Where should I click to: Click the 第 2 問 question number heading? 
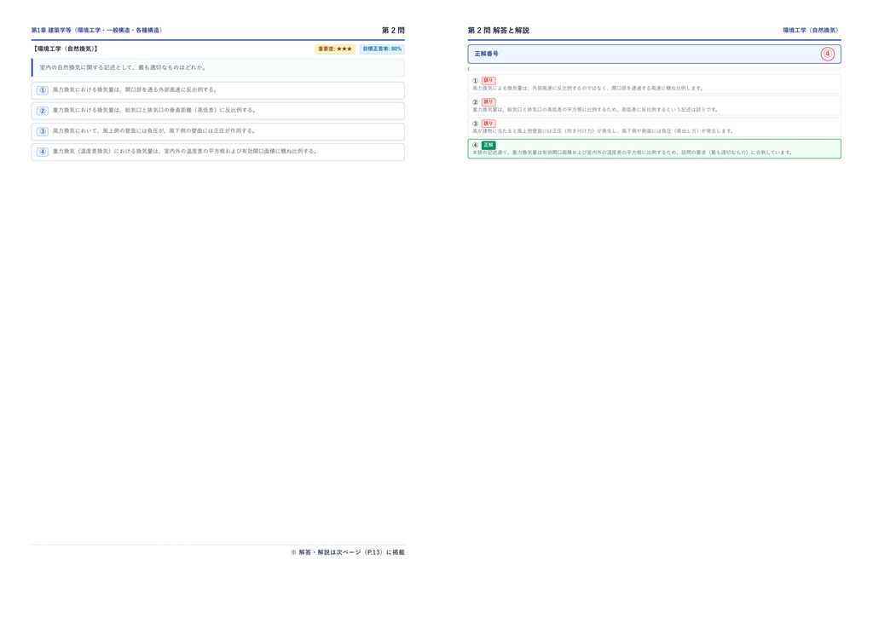(x=393, y=30)
